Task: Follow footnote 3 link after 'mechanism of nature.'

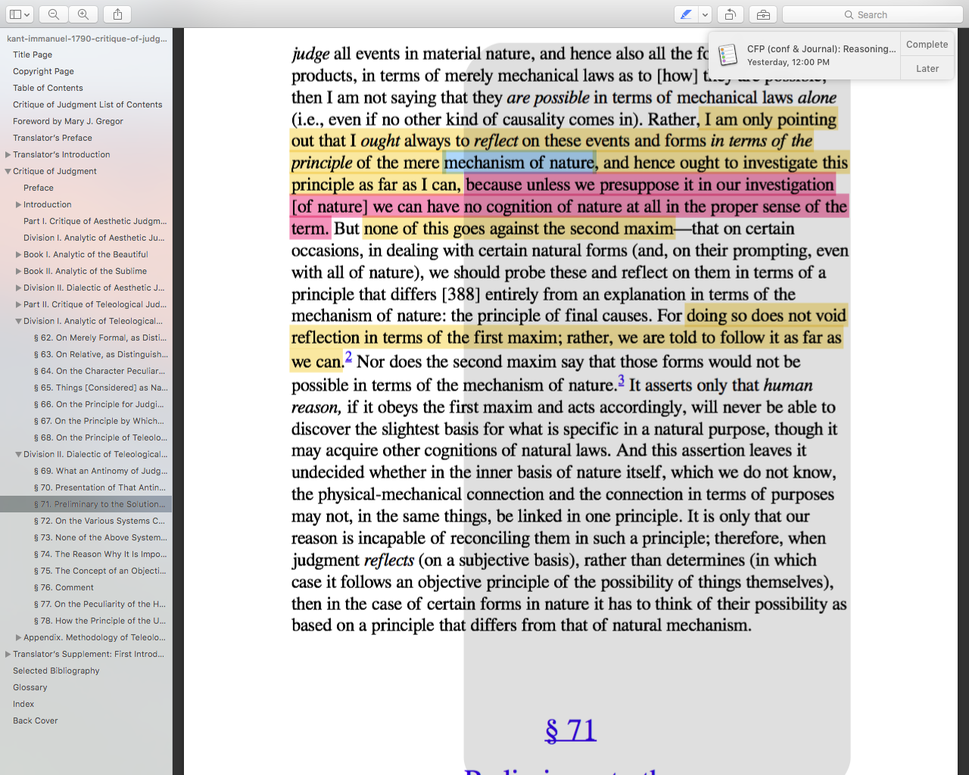Action: click(x=621, y=380)
